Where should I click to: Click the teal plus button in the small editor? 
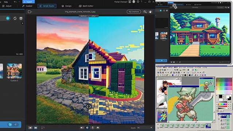click(x=160, y=11)
